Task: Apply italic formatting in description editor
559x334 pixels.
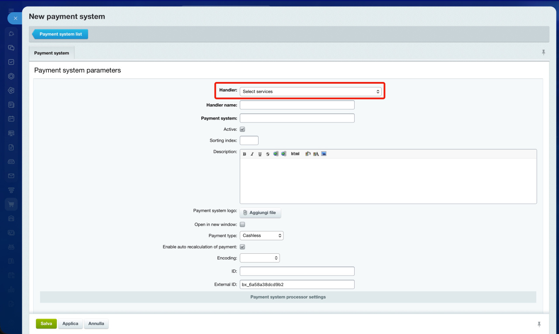Action: point(252,154)
